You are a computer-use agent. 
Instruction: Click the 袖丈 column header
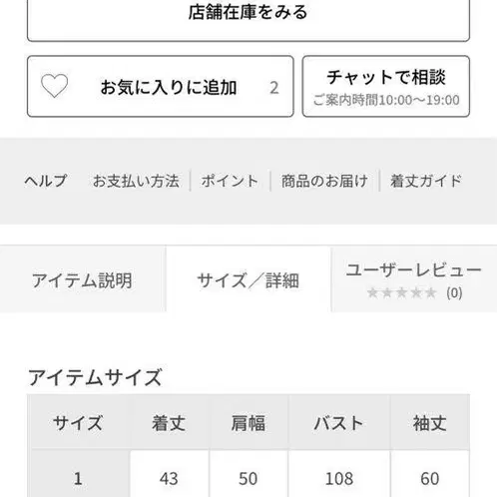[429, 423]
